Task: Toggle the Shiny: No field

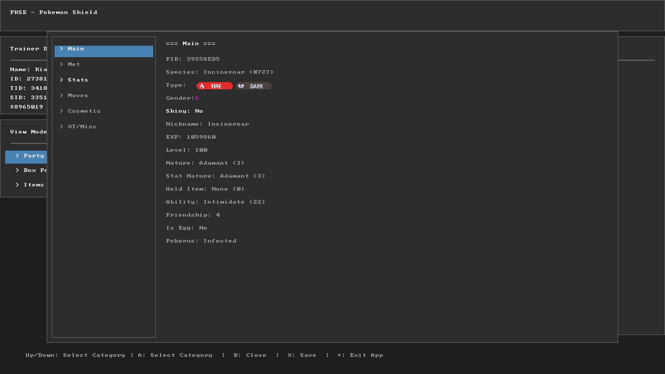Action: tap(184, 111)
